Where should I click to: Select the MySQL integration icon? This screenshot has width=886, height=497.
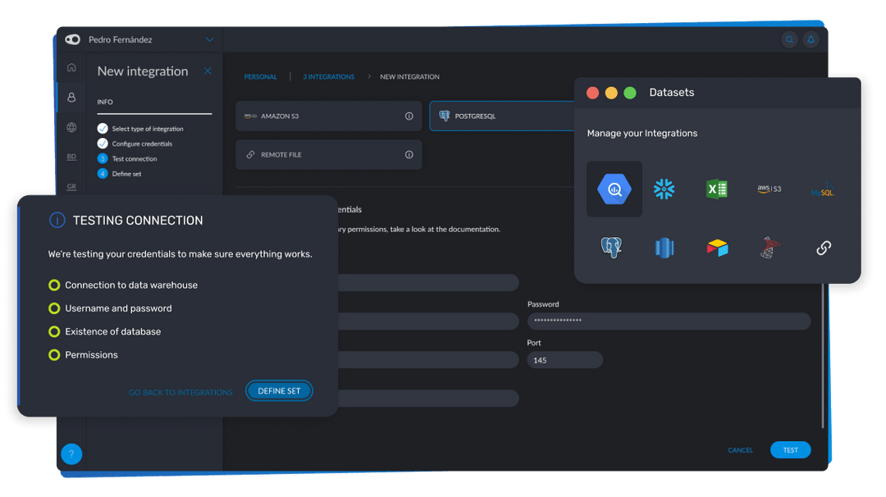tap(820, 189)
